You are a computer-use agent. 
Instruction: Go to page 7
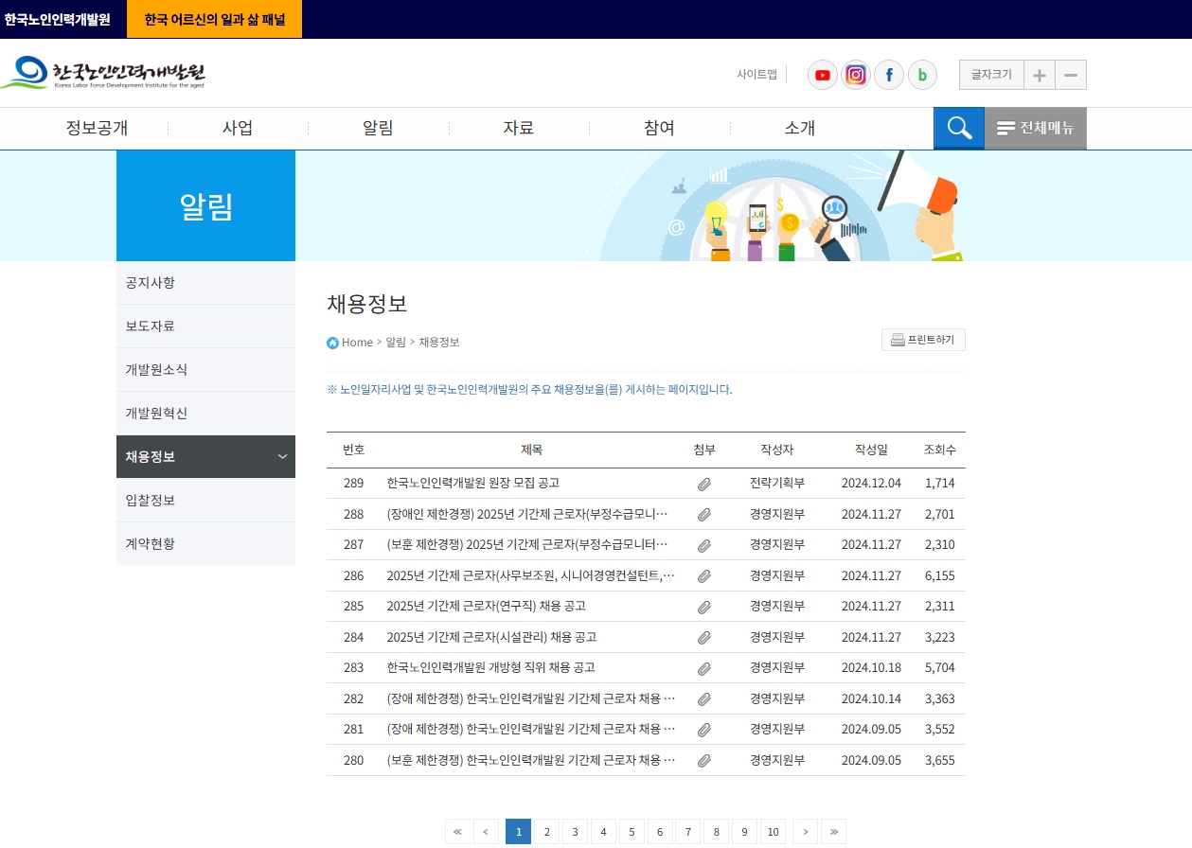[688, 832]
